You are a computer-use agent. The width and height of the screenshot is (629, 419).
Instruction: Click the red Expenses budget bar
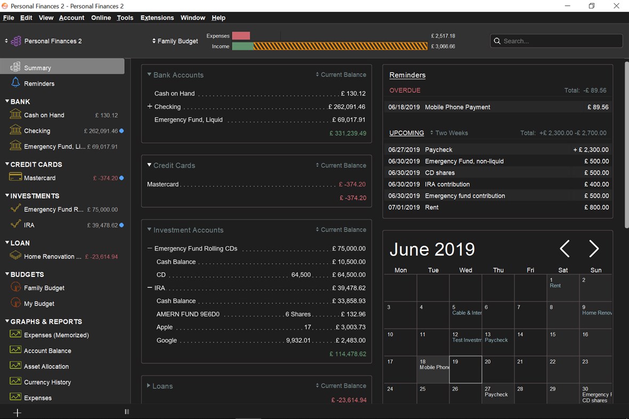[241, 36]
